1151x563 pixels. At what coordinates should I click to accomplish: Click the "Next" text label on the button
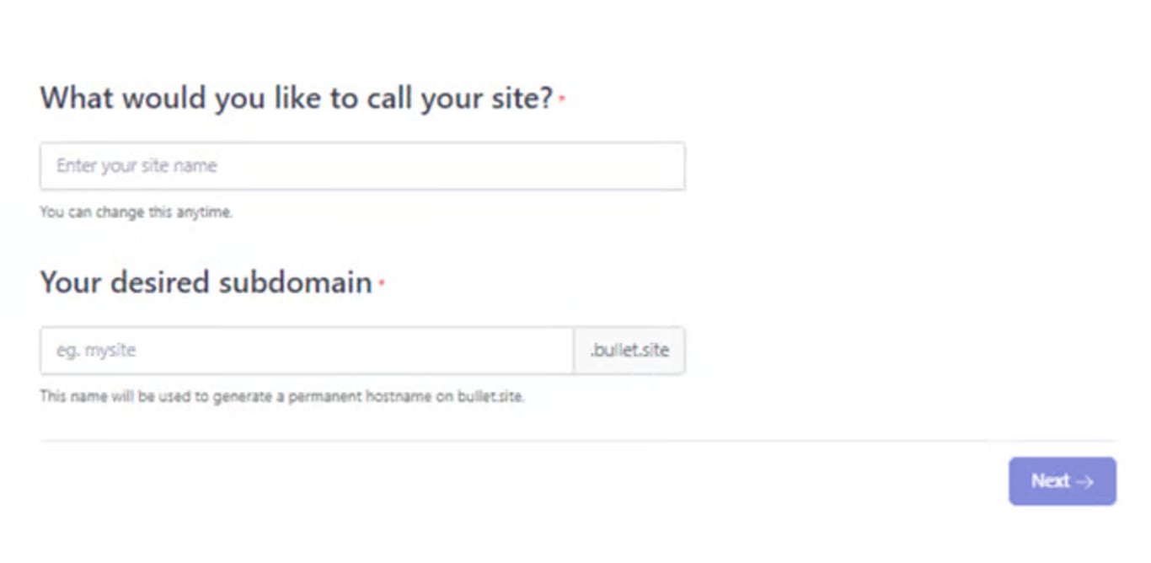(1050, 481)
